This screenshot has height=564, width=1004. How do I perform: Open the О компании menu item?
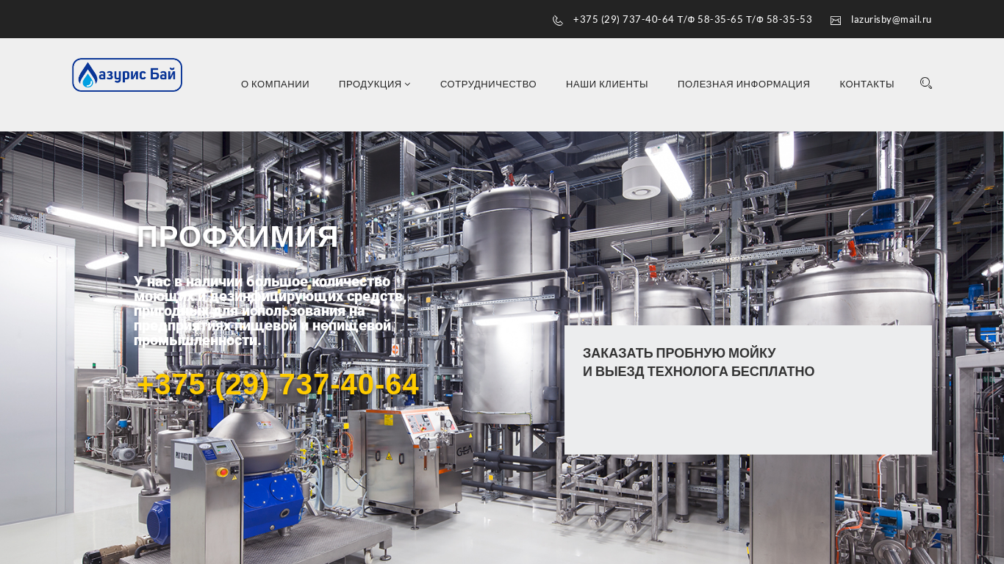(x=275, y=84)
